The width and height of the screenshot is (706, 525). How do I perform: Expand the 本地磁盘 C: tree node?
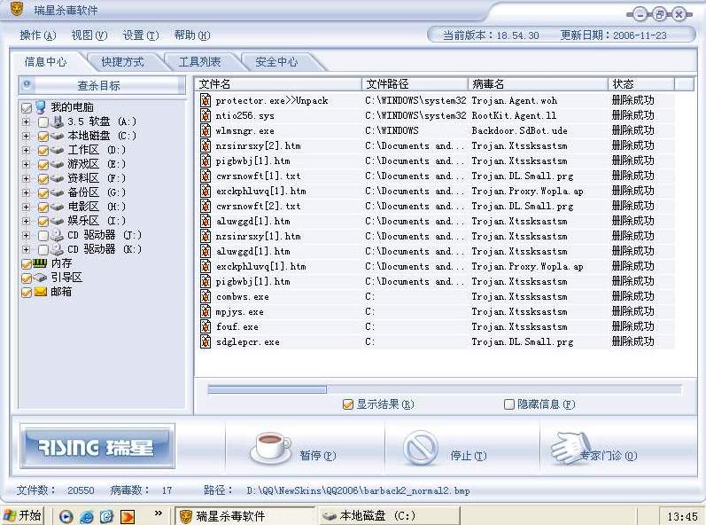pos(26,136)
